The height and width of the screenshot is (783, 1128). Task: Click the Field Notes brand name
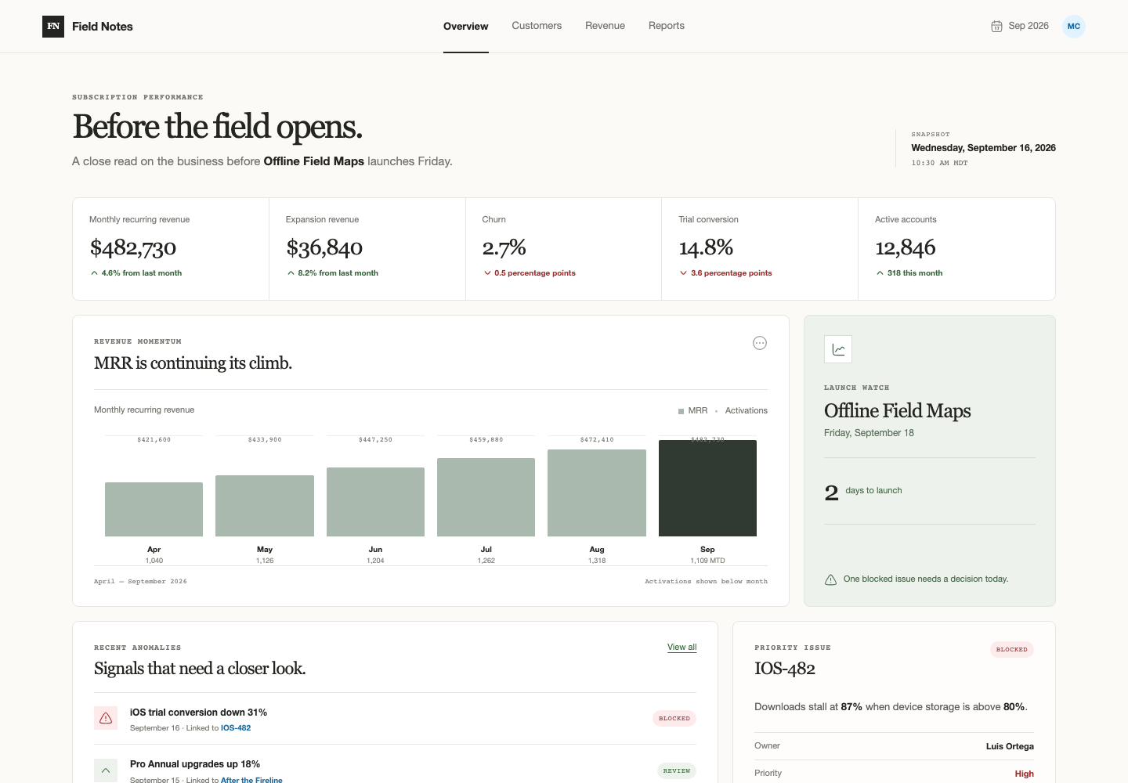(x=103, y=27)
